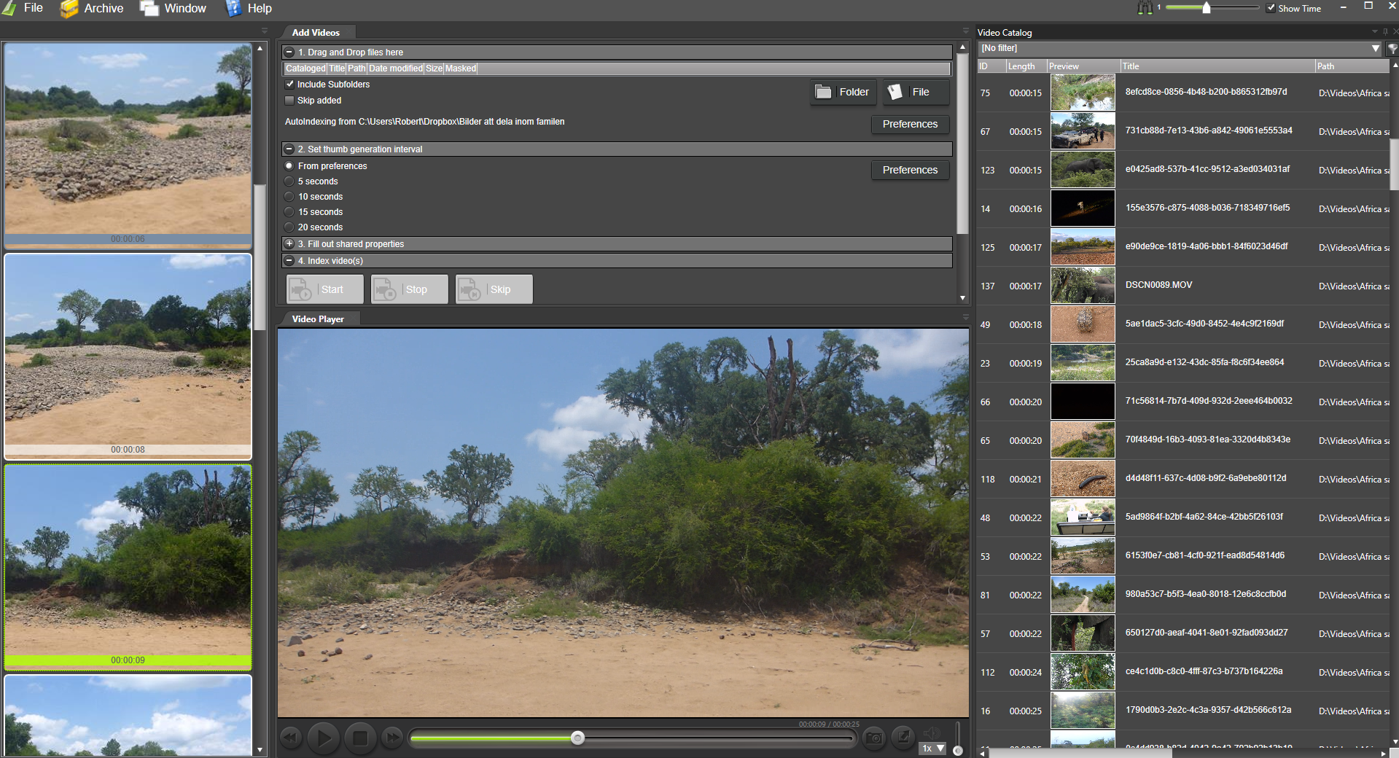Select From preferences interval option
The width and height of the screenshot is (1399, 758).
pyautogui.click(x=289, y=165)
